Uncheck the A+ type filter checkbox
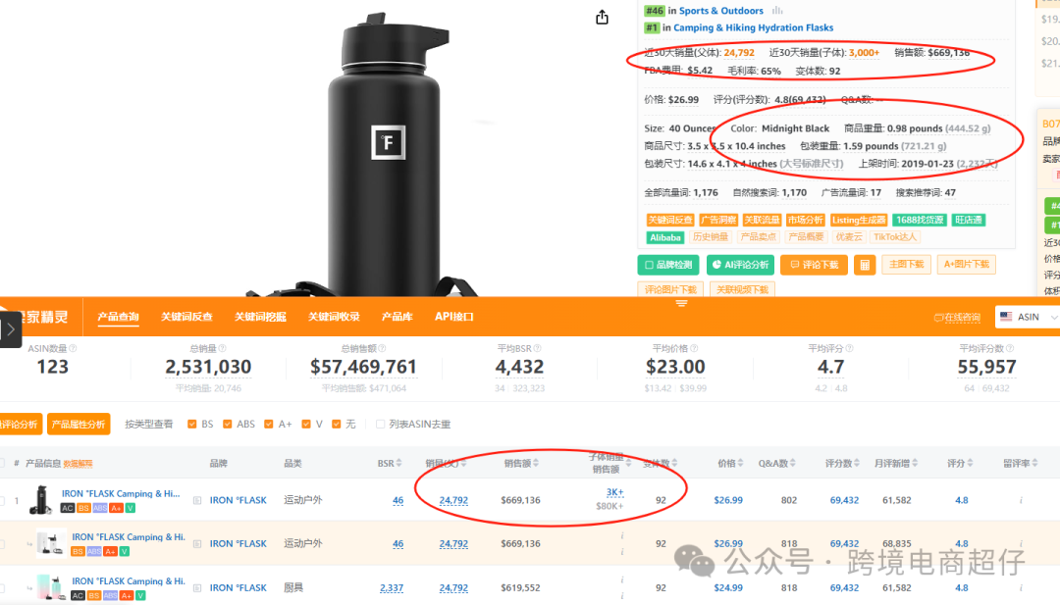Viewport: 1060px width, 605px height. pos(268,424)
